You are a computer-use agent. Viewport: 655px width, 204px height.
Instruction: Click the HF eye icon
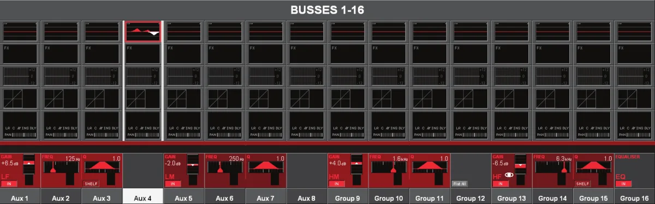point(510,175)
